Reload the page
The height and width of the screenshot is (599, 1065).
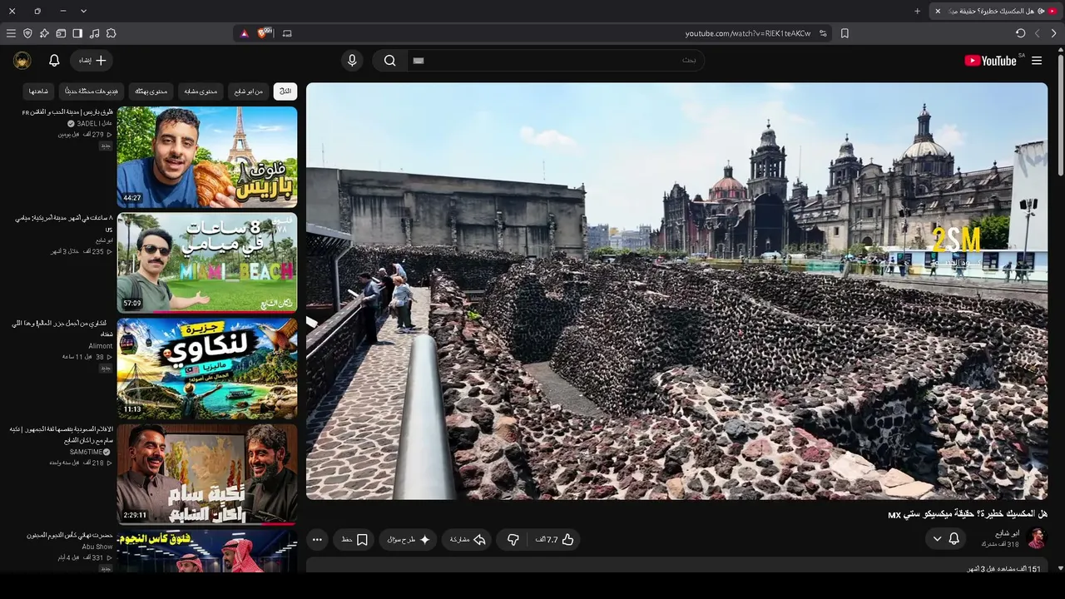[1020, 33]
